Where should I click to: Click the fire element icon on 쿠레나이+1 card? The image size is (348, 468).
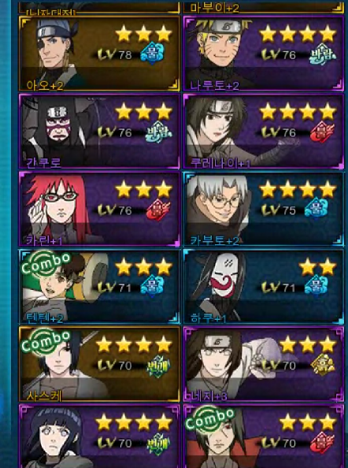(x=322, y=132)
